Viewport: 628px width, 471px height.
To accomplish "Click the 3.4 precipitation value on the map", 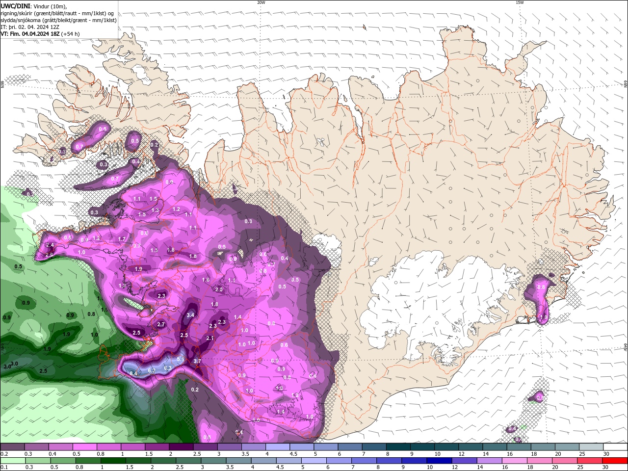I will (191, 315).
